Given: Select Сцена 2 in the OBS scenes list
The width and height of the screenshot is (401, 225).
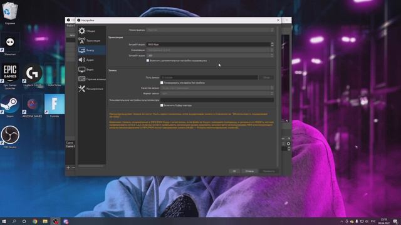Looking at the screenshot, I should (70, 146).
